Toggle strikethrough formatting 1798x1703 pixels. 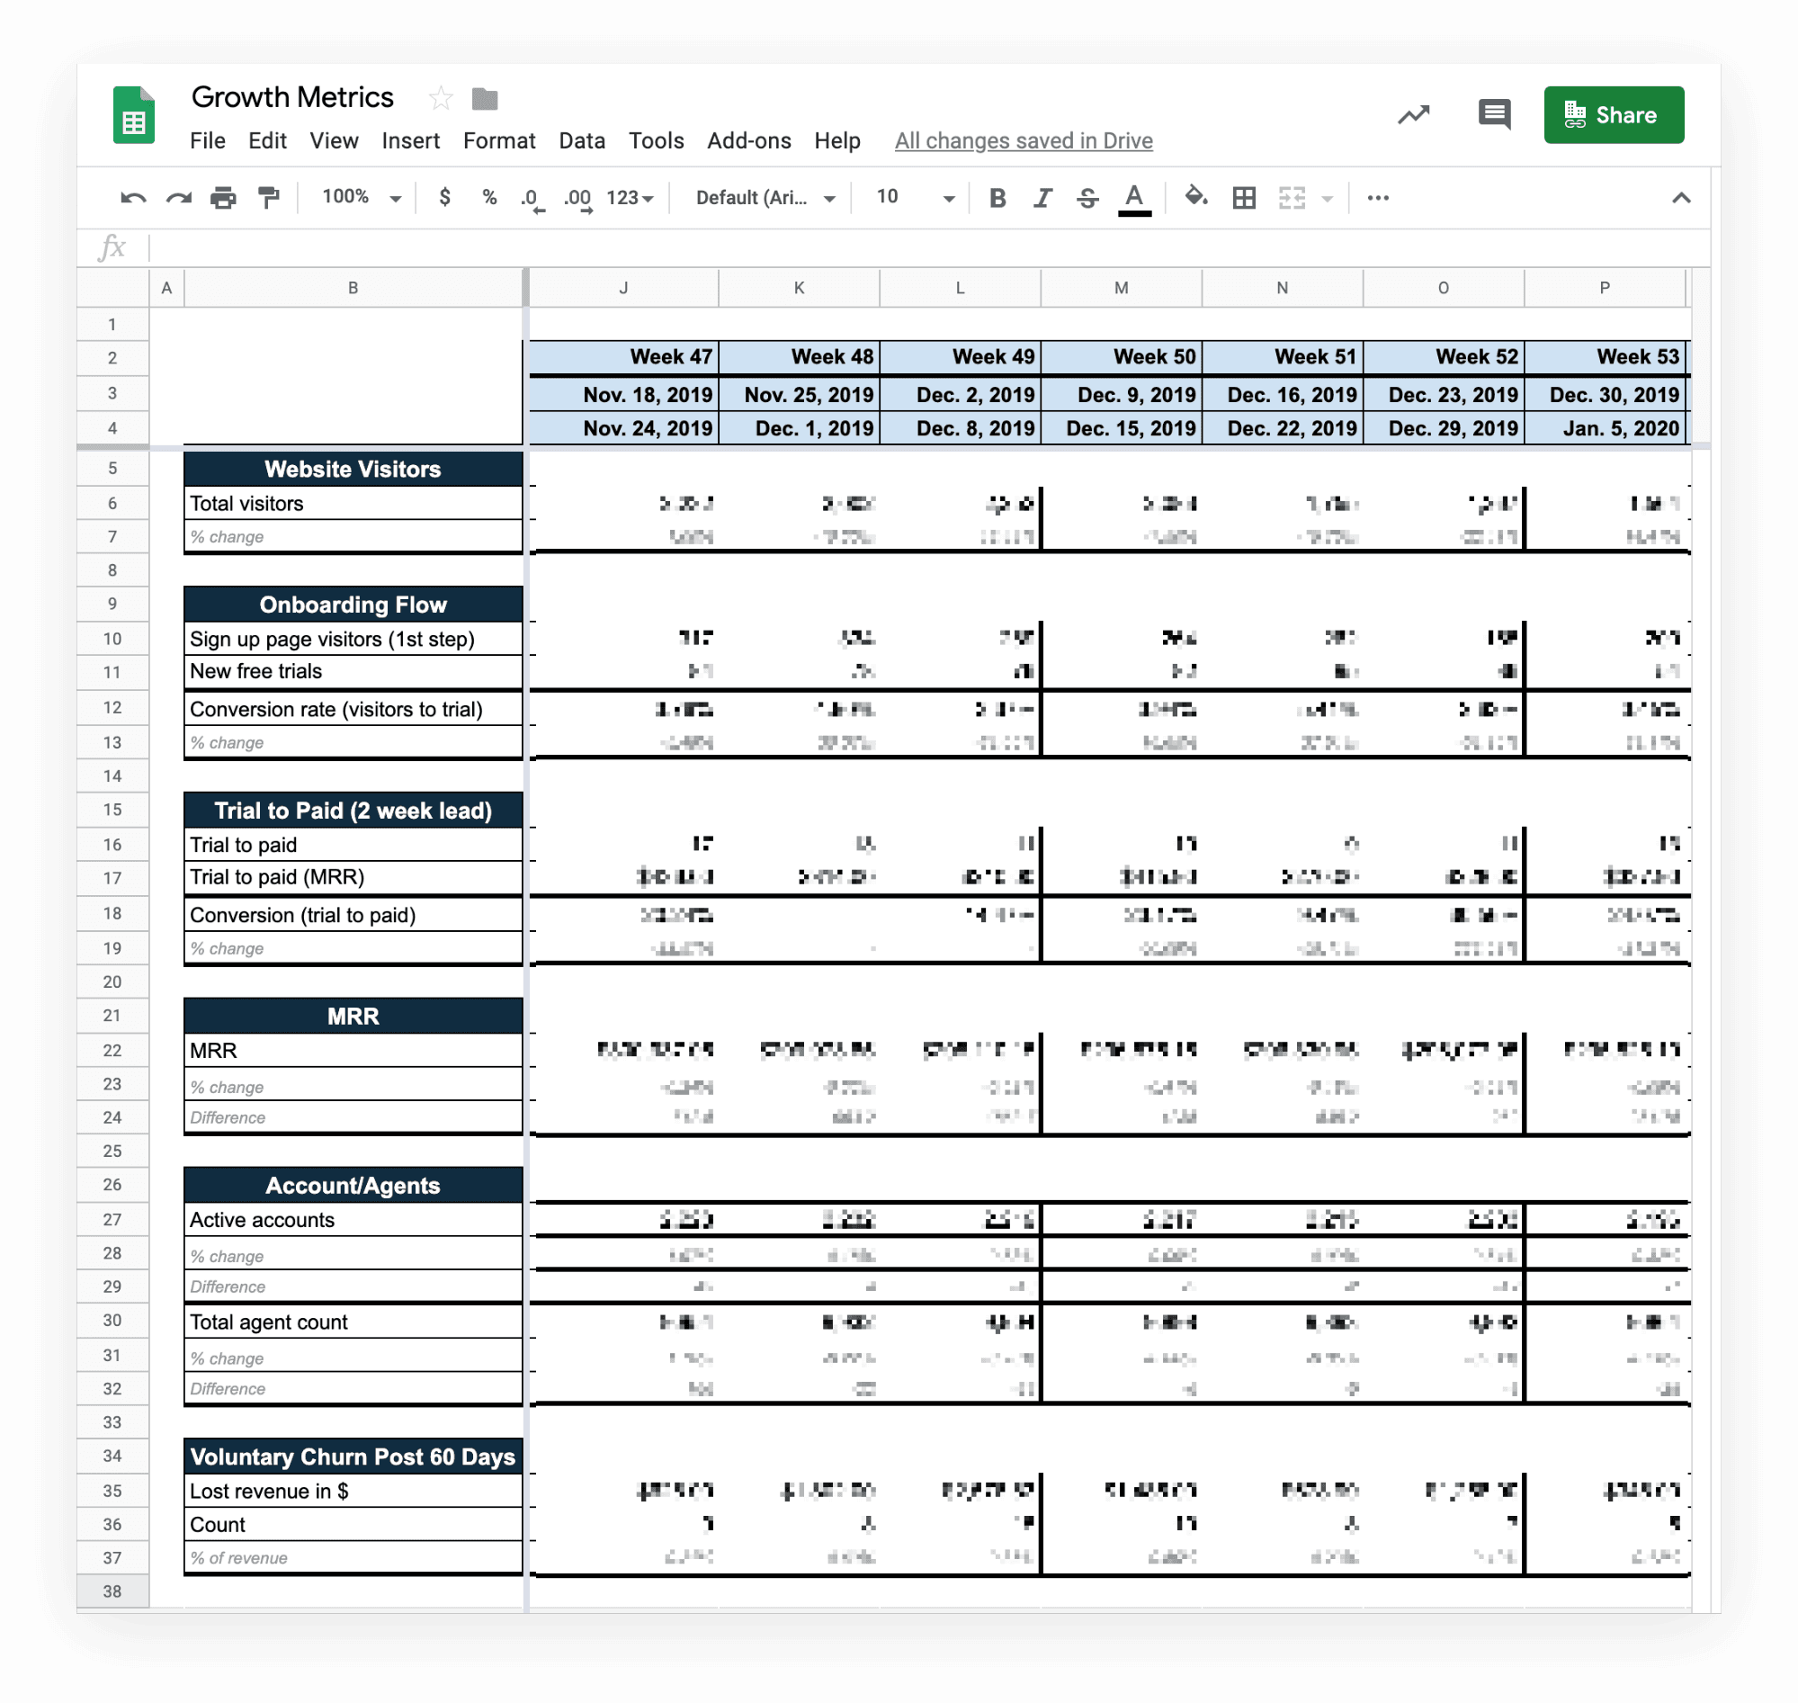tap(1087, 198)
